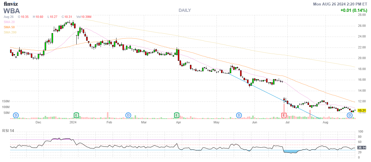Click the SMA 200 legend label
Image resolution: width=371 pixels, height=162 pixels.
coord(10,32)
